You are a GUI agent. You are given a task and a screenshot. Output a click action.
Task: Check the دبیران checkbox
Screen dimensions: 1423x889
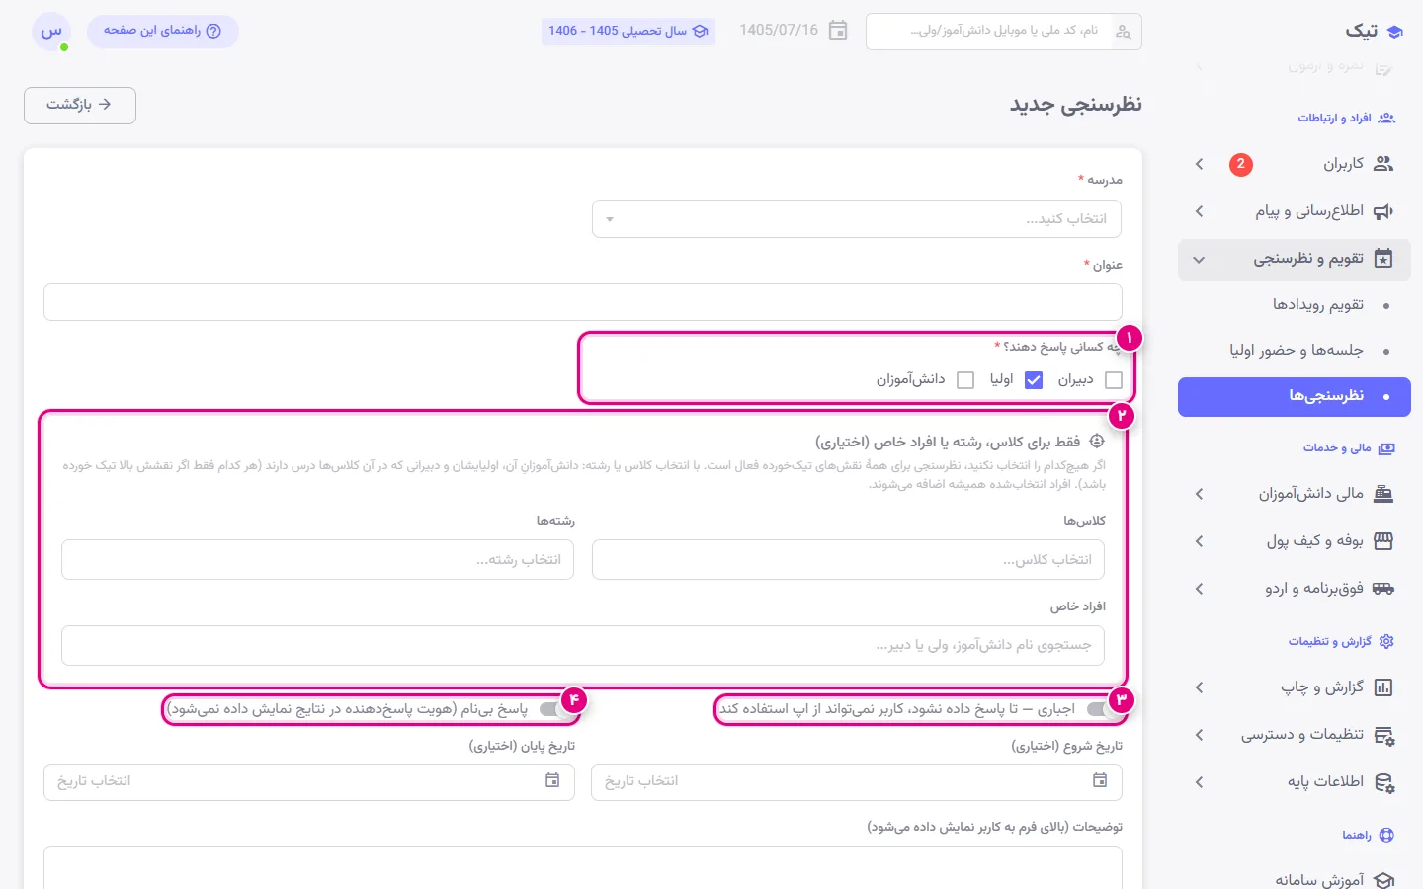click(x=1114, y=380)
